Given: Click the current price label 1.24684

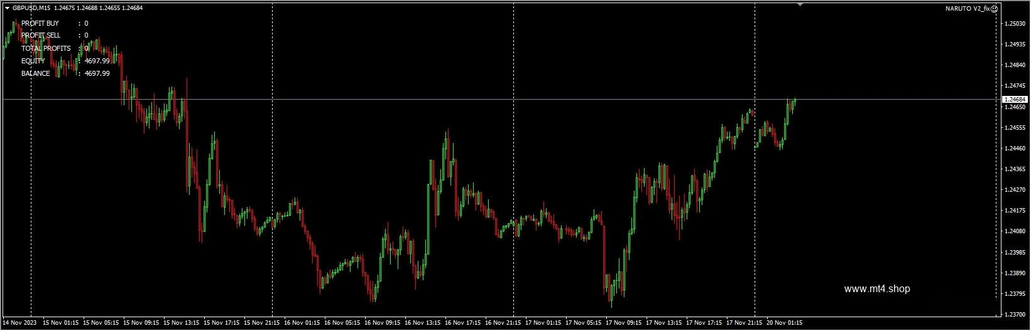Looking at the screenshot, I should 1015,100.
